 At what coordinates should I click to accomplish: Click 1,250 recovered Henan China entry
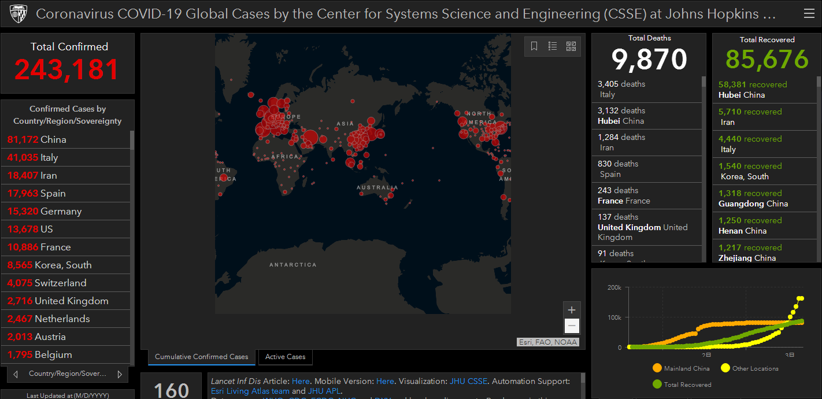pyautogui.click(x=765, y=226)
